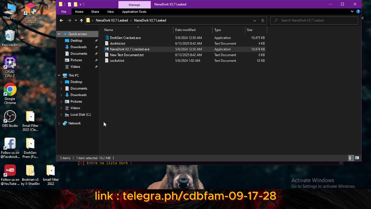Click DorkGen Cracked.exe file icon

(x=107, y=38)
